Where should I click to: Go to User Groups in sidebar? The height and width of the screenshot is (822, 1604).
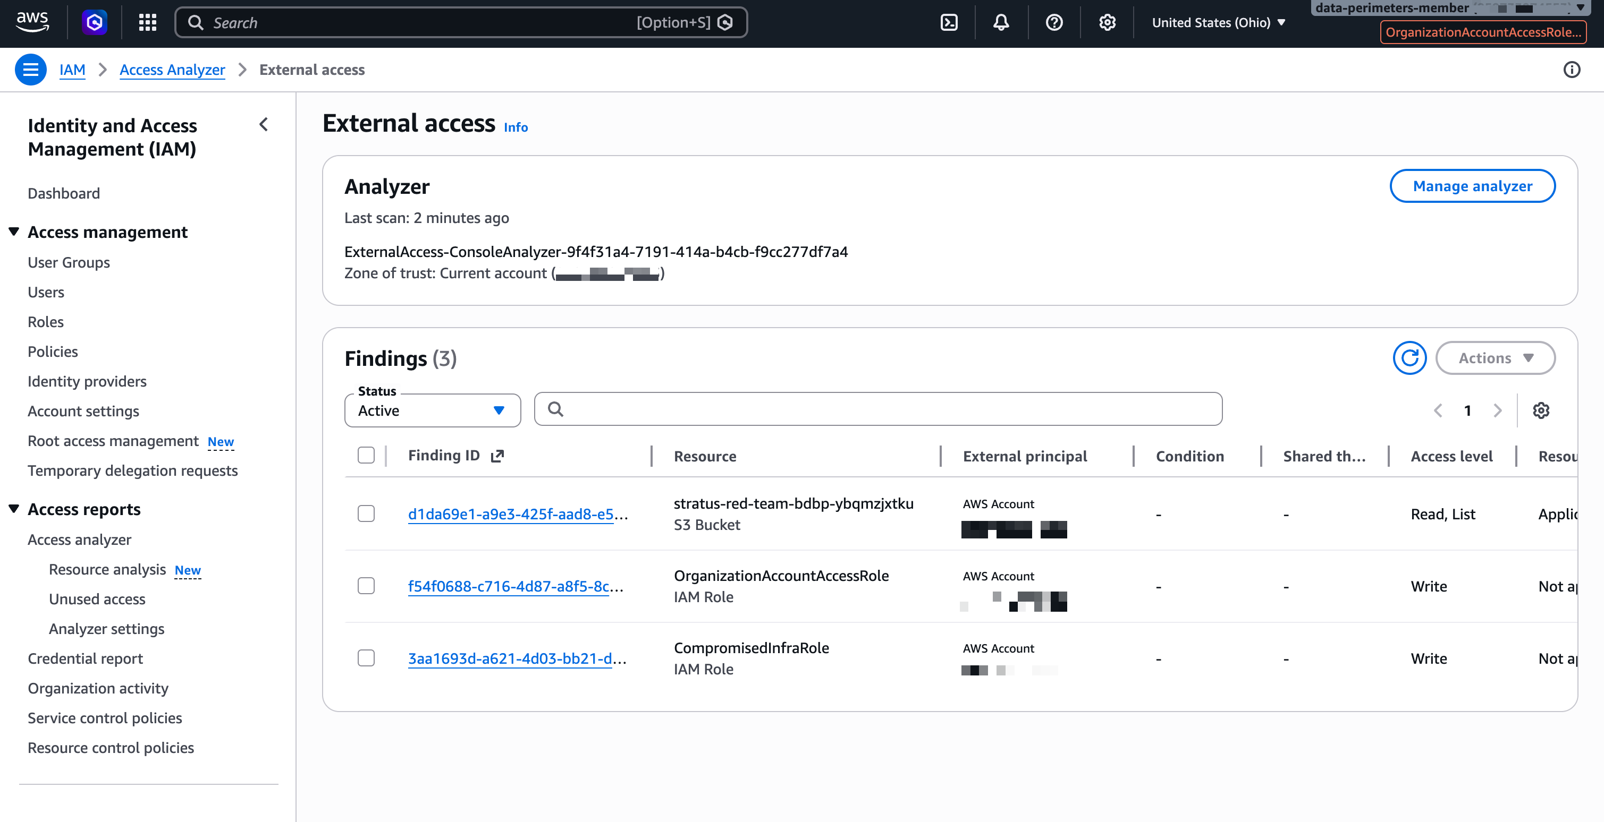point(69,262)
